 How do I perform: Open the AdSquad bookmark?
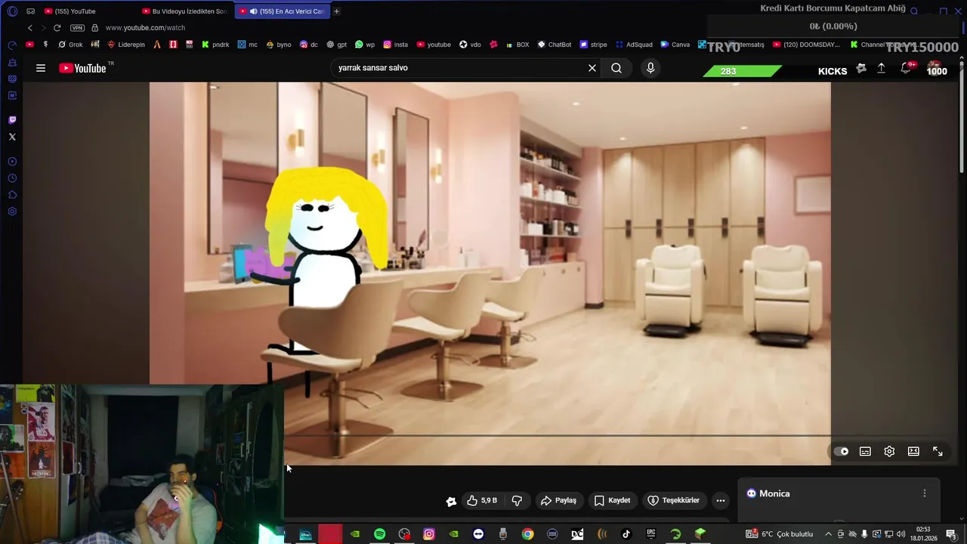pyautogui.click(x=634, y=45)
